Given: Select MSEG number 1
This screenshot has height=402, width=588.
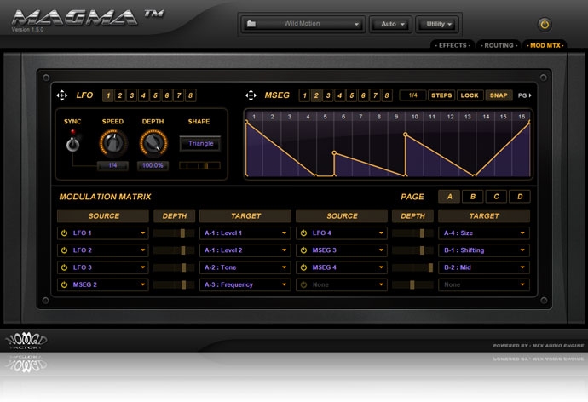Looking at the screenshot, I should pyautogui.click(x=304, y=95).
